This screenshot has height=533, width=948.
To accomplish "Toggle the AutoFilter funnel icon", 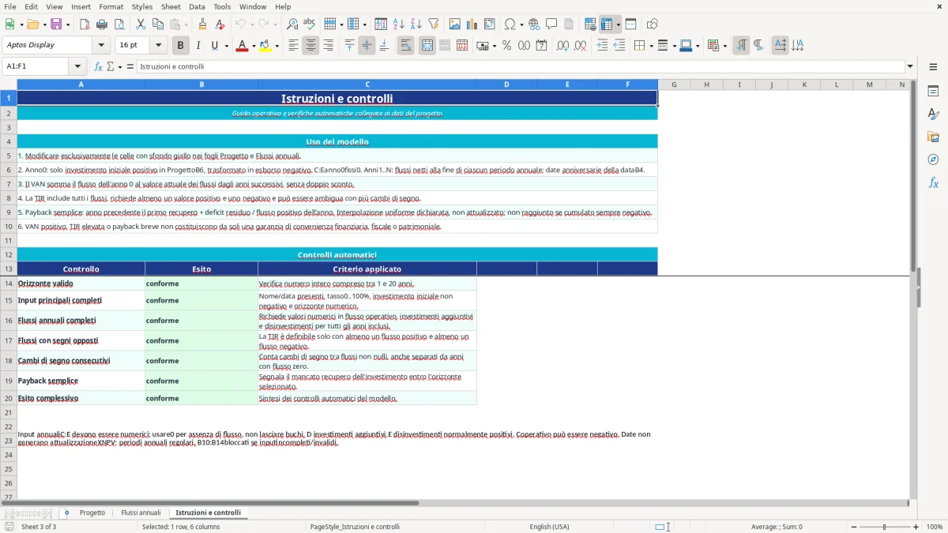I will [434, 24].
